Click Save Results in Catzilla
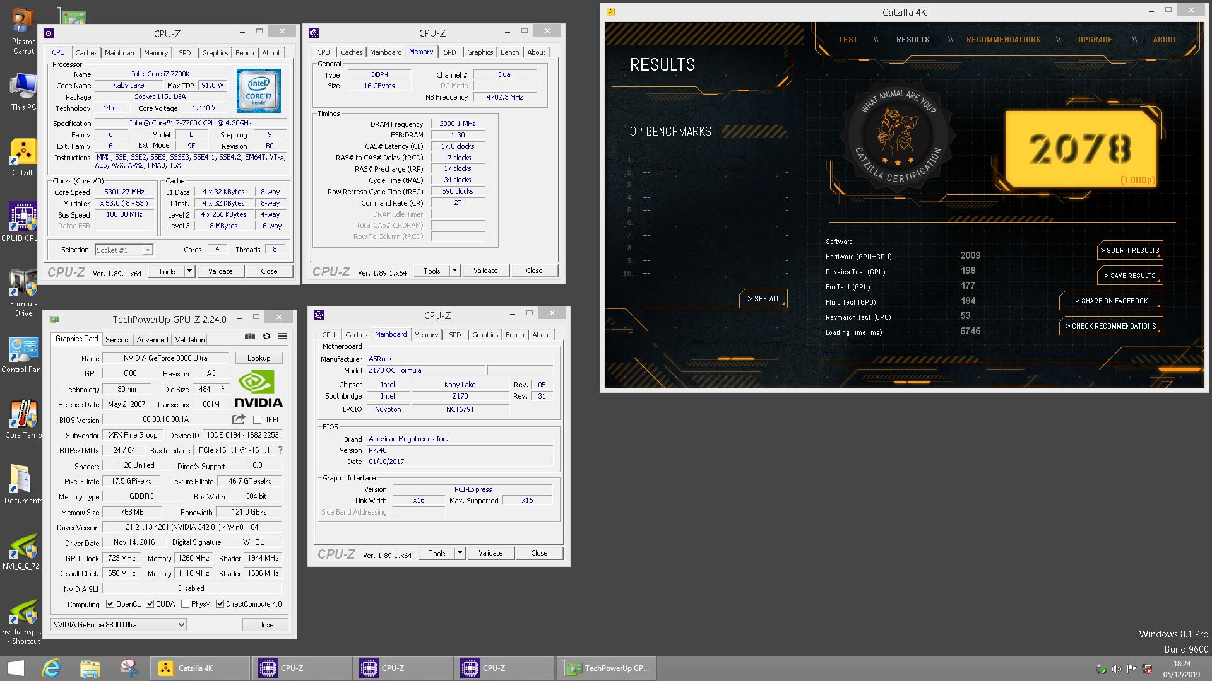This screenshot has height=681, width=1212. pos(1130,276)
